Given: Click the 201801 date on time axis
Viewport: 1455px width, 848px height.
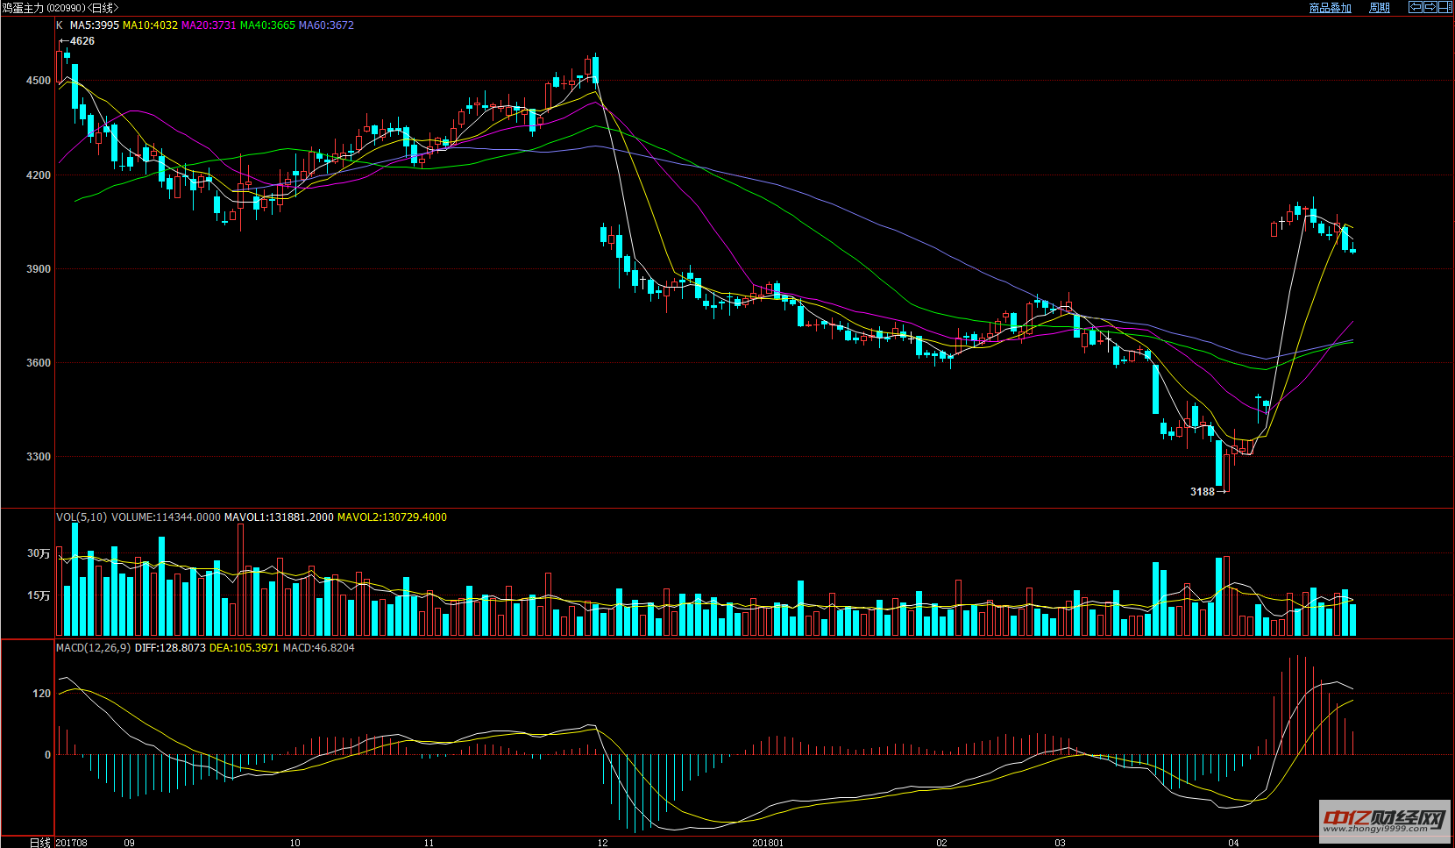Looking at the screenshot, I should [x=768, y=843].
